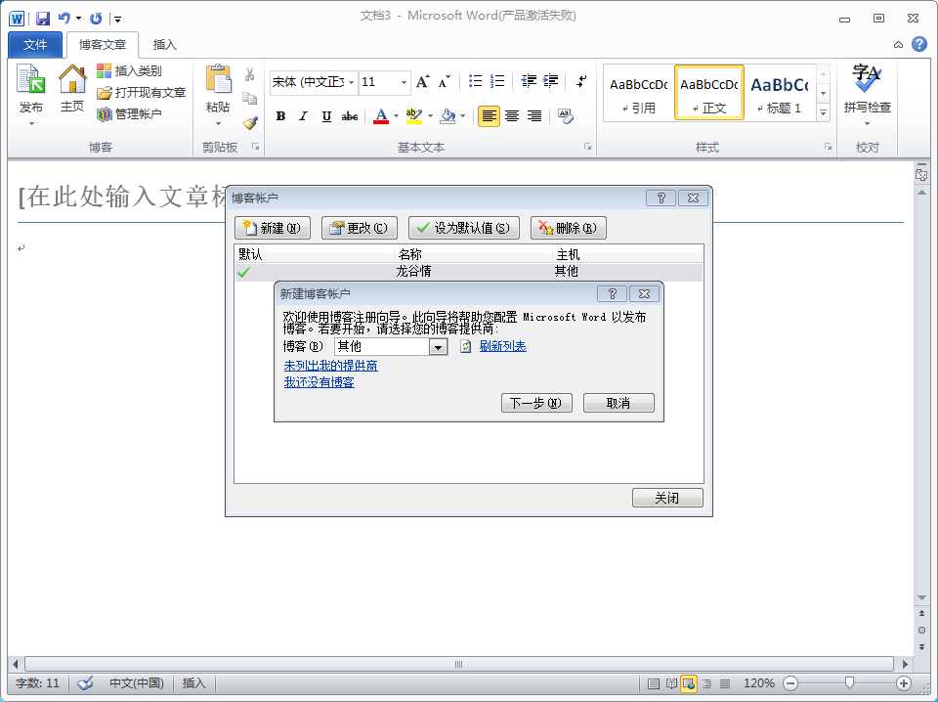
Task: Open the File (文件) tab
Action: (35, 45)
